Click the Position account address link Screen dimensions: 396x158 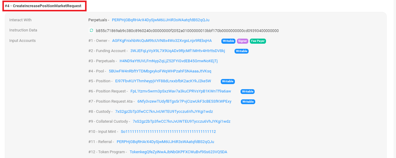[163, 81]
